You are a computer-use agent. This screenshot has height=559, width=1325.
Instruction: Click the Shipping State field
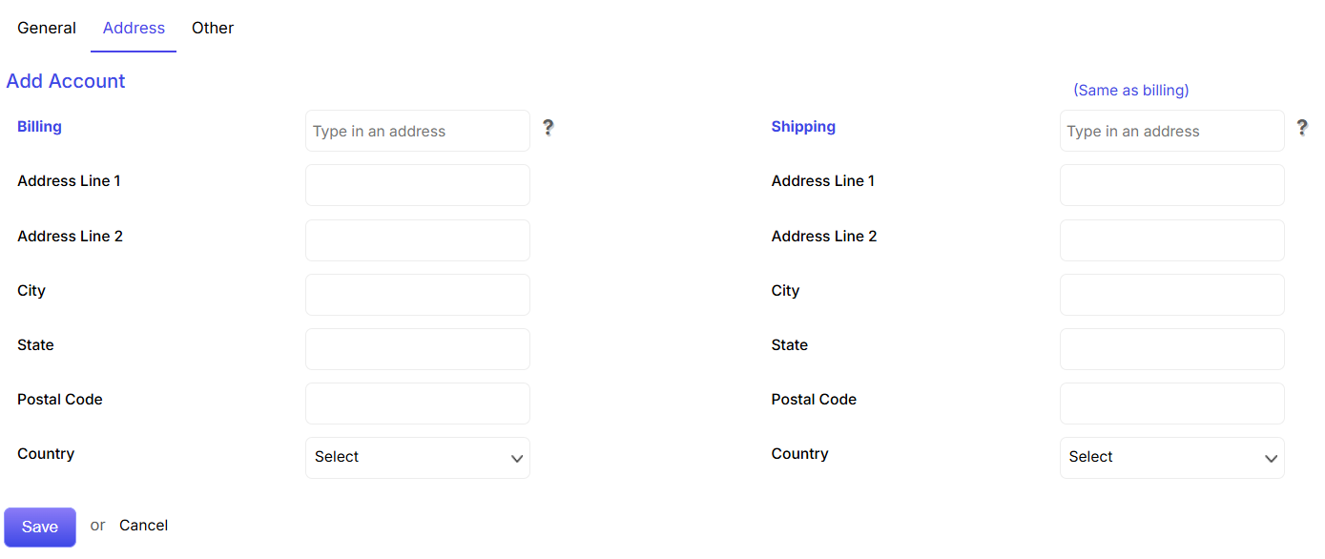point(1172,349)
